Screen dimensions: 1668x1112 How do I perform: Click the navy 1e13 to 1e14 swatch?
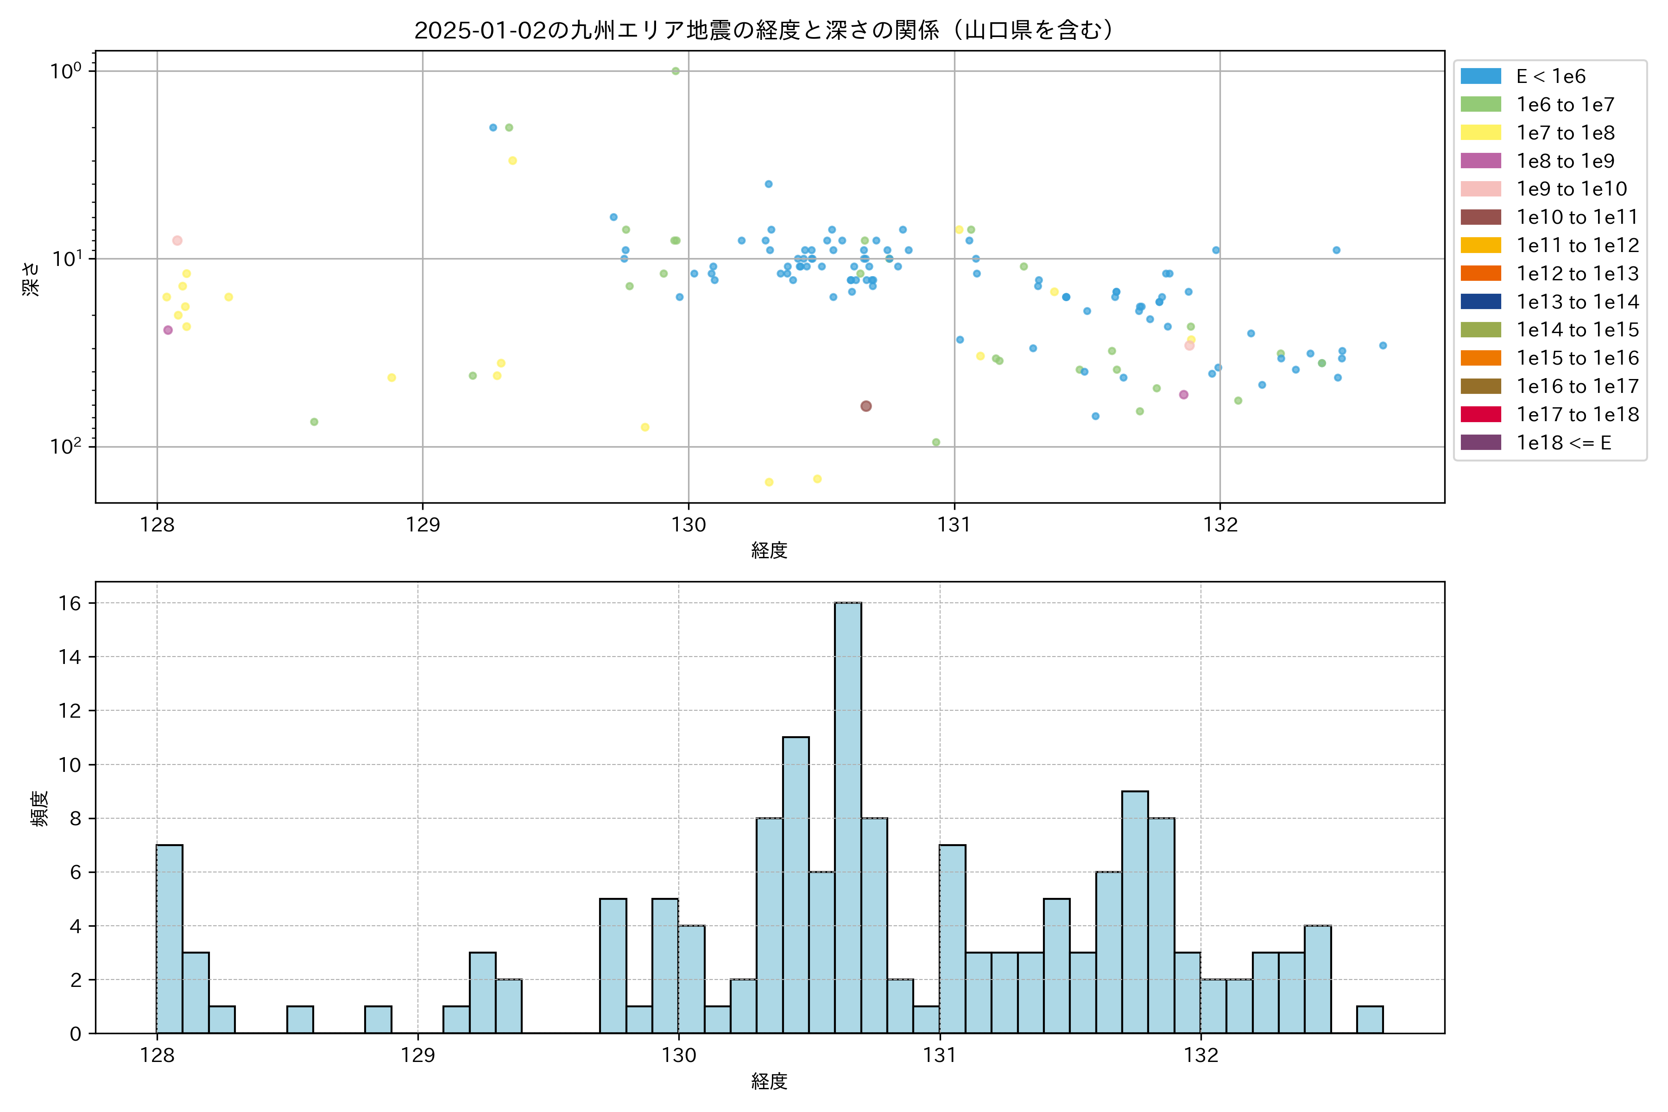click(1480, 302)
